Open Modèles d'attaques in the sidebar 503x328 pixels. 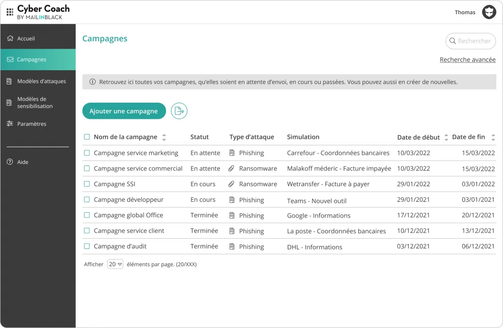[x=41, y=81]
